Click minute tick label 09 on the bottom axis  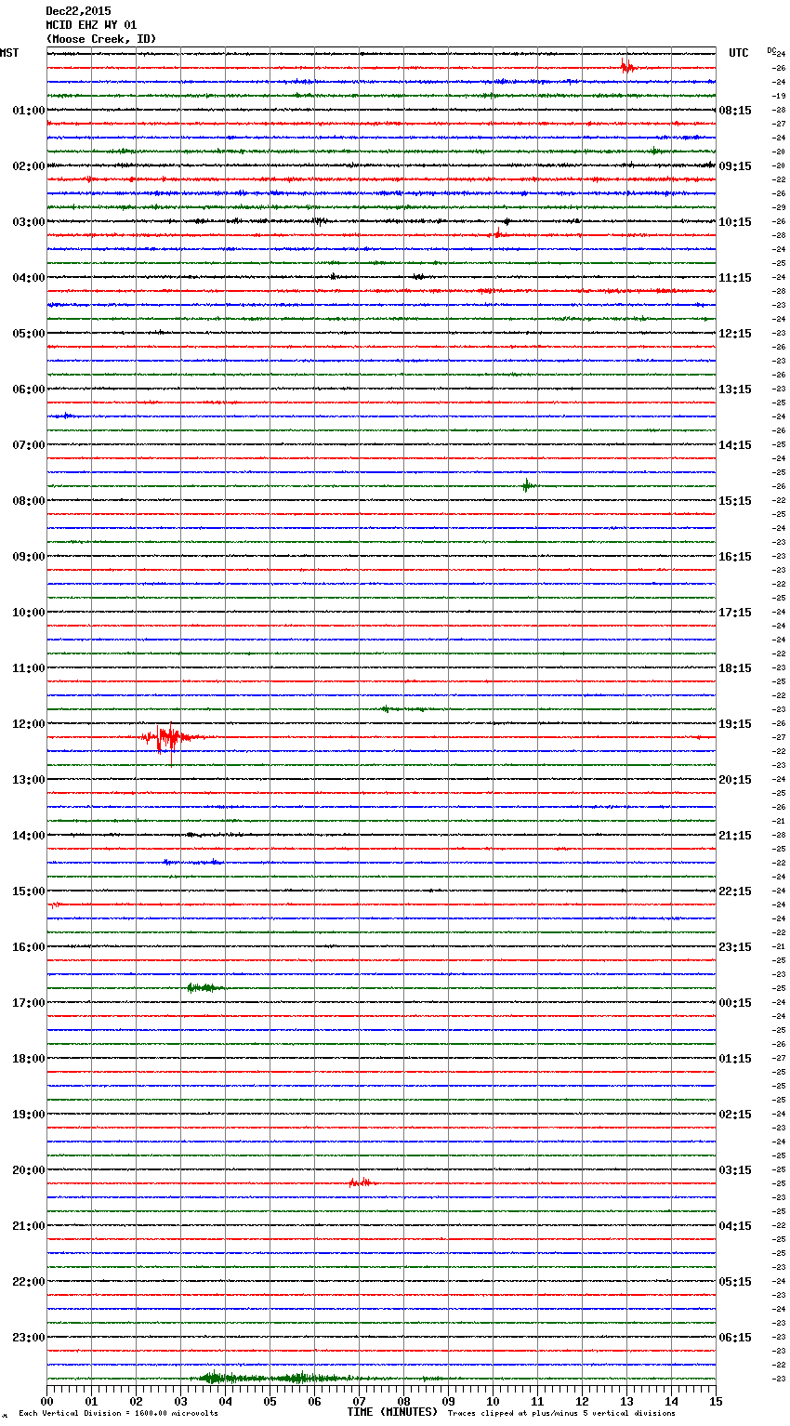coord(448,1401)
